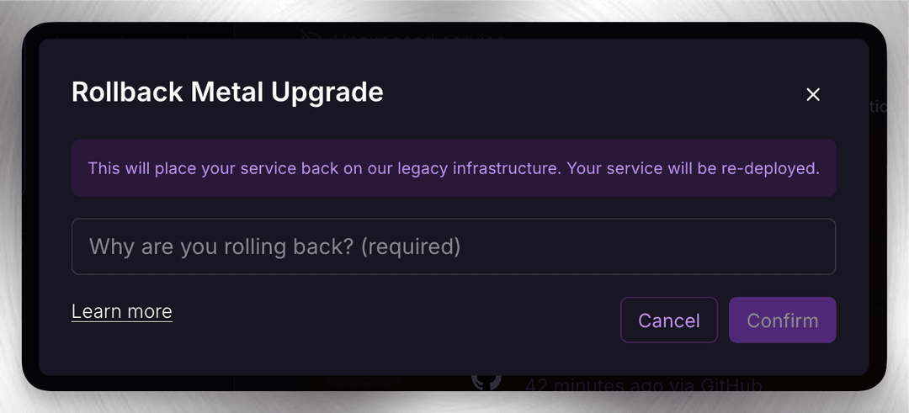Follow the underlined Learn more hyperlink
Image resolution: width=909 pixels, height=413 pixels.
click(122, 311)
